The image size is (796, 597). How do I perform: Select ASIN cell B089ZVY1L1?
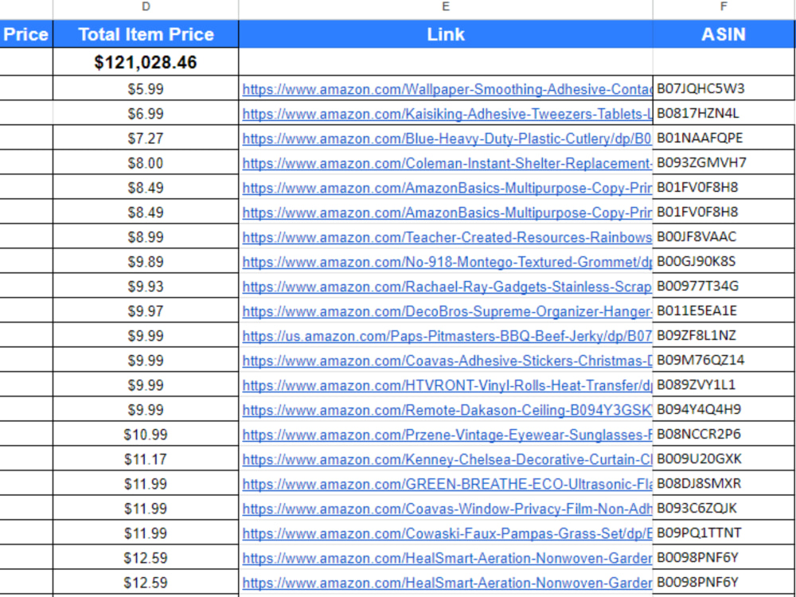point(724,384)
